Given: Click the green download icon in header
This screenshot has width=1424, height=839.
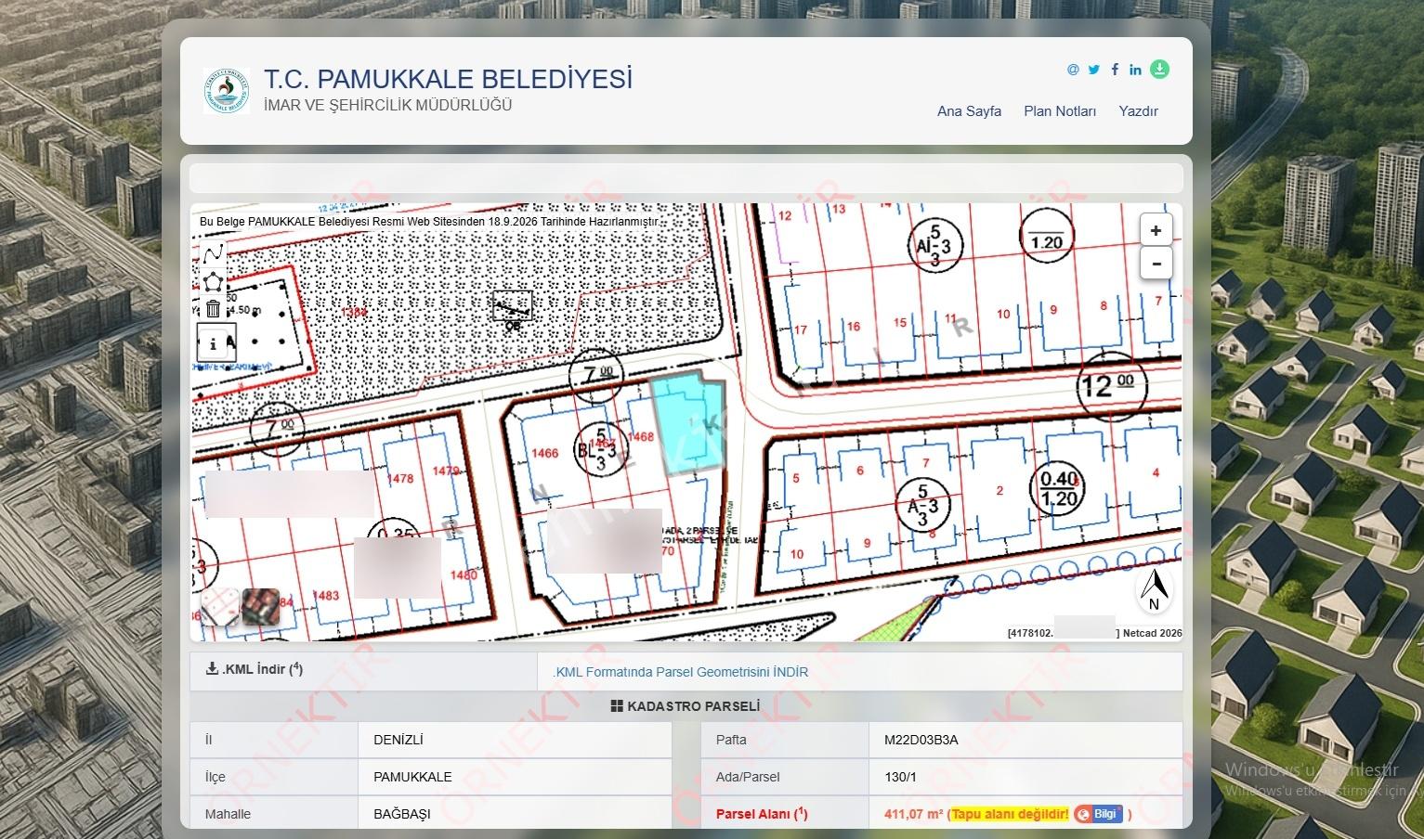Looking at the screenshot, I should 1159,70.
